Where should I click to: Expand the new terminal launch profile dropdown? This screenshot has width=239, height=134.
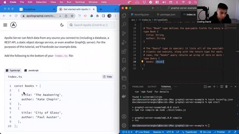tap(217, 87)
